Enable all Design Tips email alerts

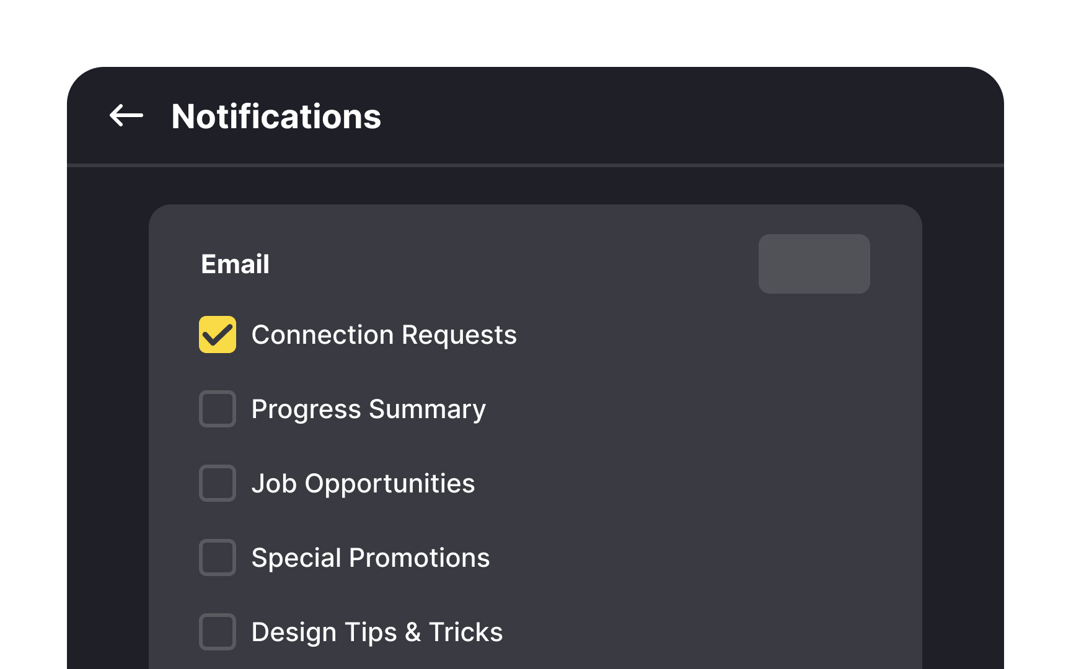click(x=217, y=632)
